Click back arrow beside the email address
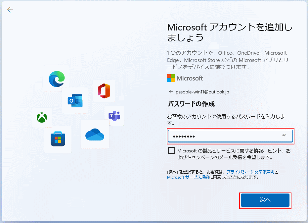The width and height of the screenshot is (308, 223). click(171, 92)
